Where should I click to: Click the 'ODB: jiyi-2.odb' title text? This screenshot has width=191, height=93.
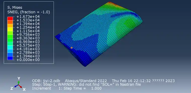click(46, 81)
